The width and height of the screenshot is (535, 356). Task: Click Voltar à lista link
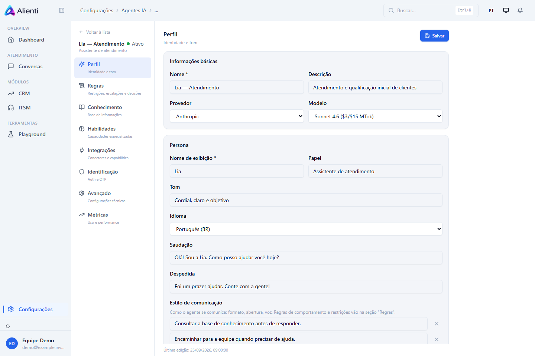pyautogui.click(x=95, y=32)
